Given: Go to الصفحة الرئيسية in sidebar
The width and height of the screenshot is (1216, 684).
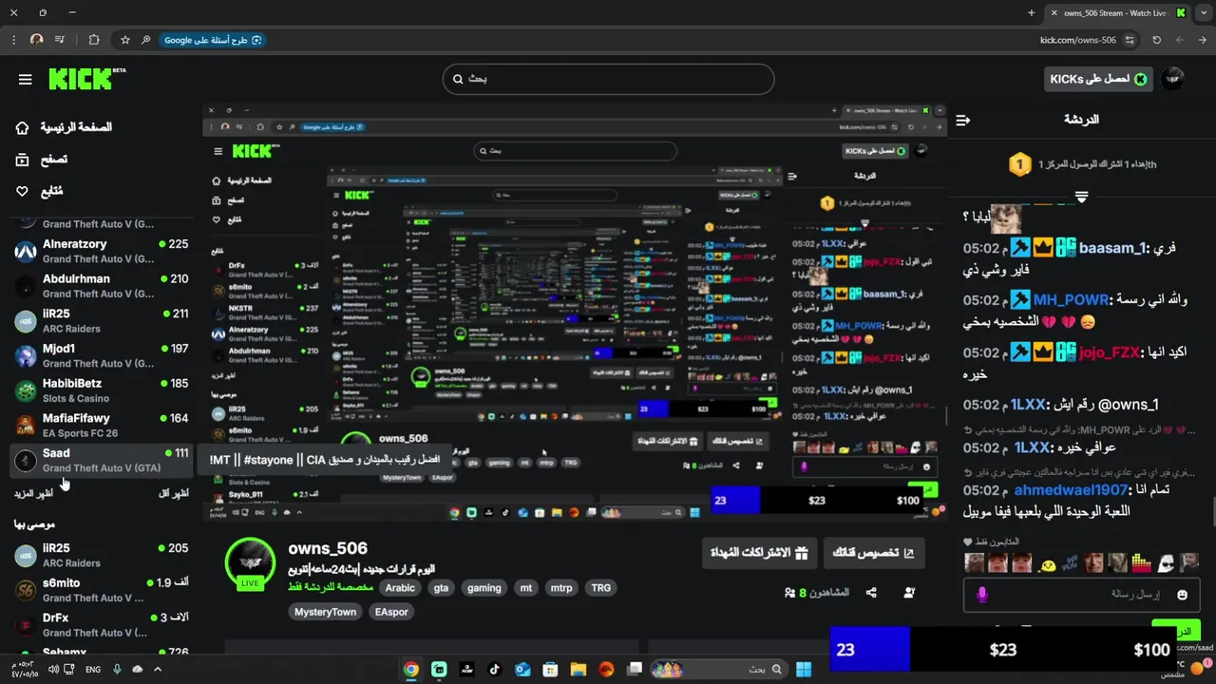Looking at the screenshot, I should (65, 127).
